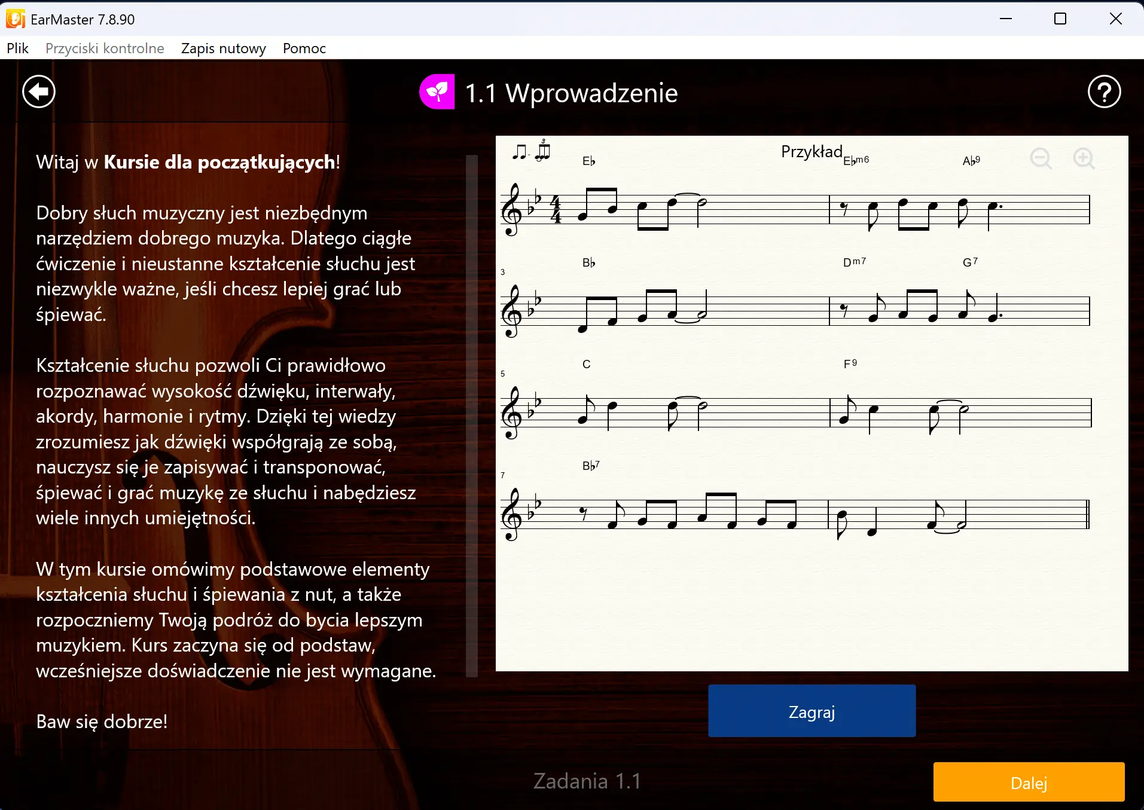Maximize the EarMaster window
Viewport: 1144px width, 810px height.
click(1060, 19)
